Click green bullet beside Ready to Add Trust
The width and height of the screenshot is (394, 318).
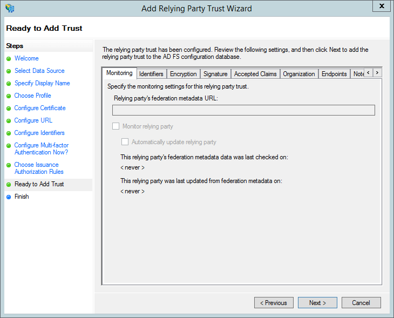click(x=9, y=185)
